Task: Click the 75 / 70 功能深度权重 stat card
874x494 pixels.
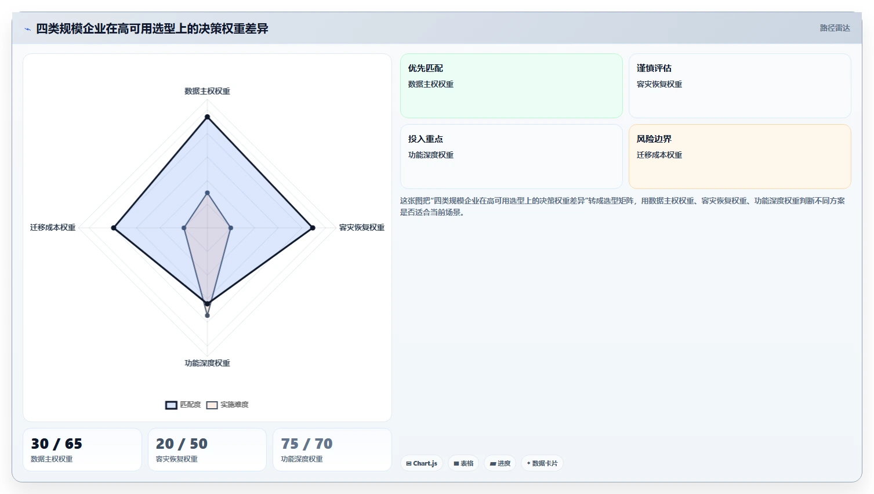Action: (x=332, y=450)
